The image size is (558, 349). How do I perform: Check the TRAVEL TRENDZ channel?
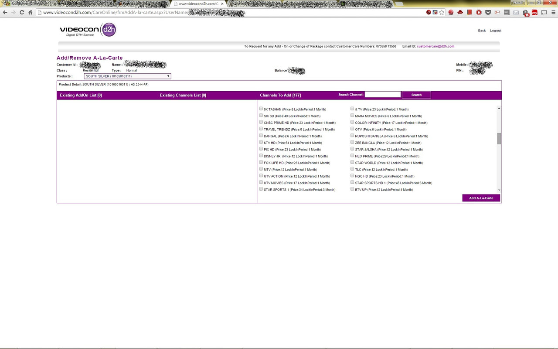pos(261,129)
